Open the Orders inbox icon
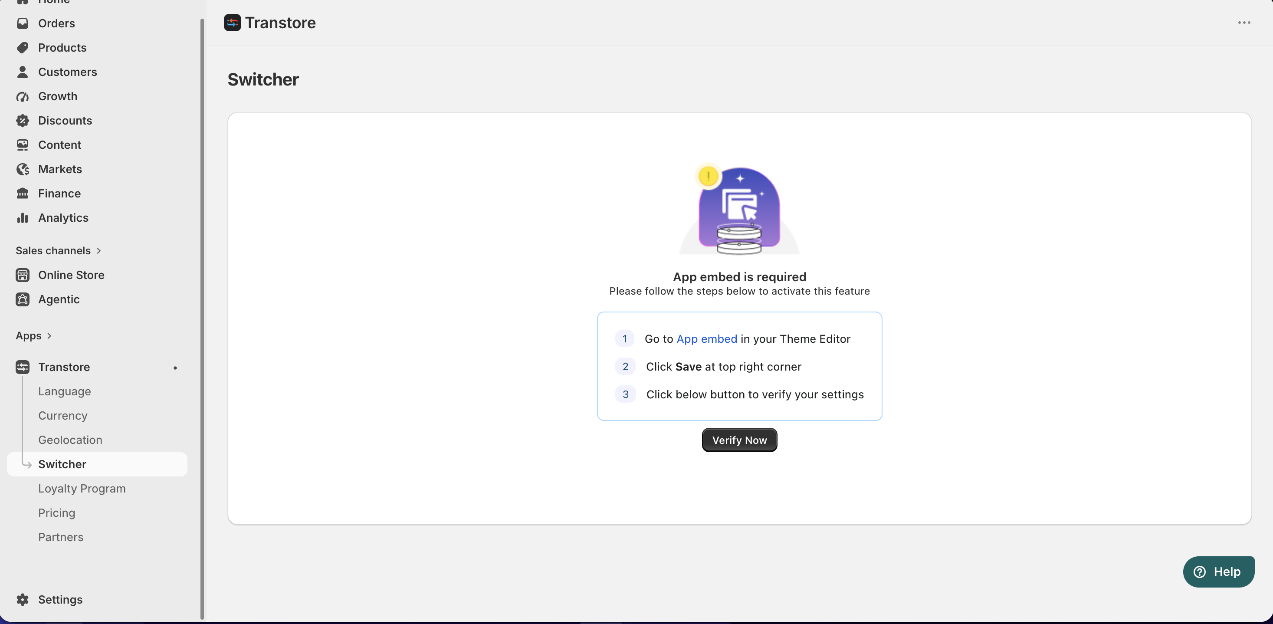 22,23
